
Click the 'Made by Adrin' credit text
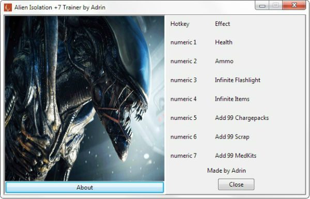click(x=226, y=171)
